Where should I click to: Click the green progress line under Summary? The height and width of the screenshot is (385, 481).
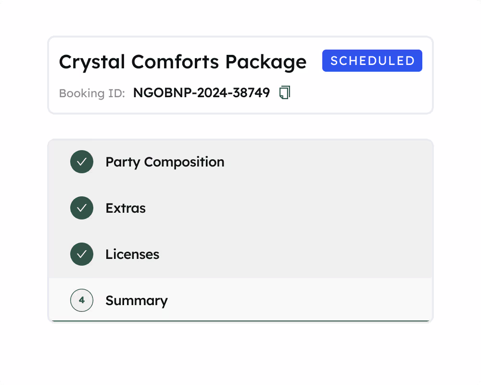[x=240, y=320]
